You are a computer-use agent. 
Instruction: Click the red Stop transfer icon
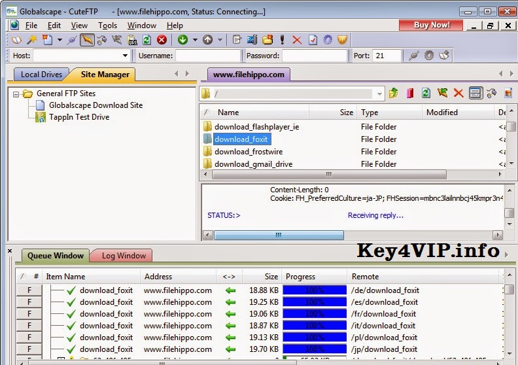coord(162,40)
